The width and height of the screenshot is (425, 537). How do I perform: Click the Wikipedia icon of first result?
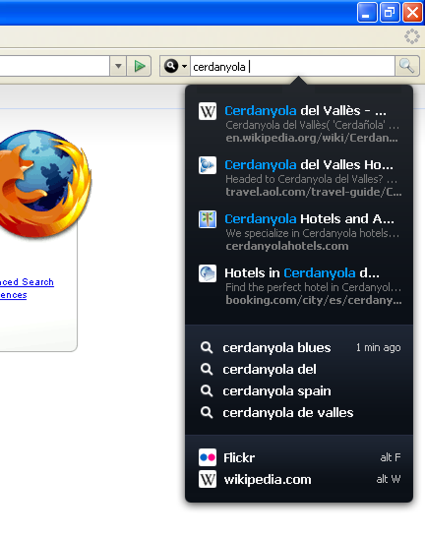point(207,111)
